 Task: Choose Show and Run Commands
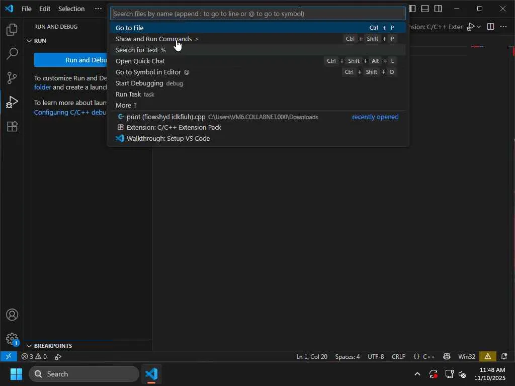[258, 39]
